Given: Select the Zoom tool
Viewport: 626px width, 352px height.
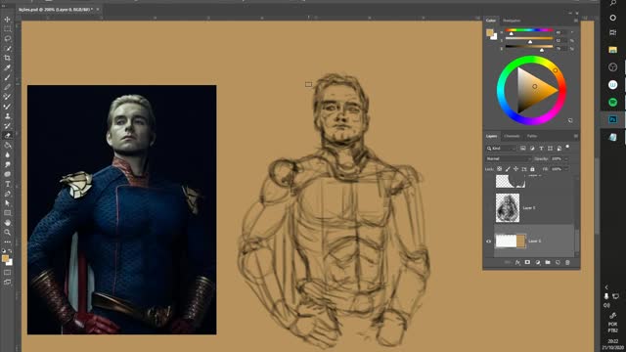Looking at the screenshot, I should (7, 233).
